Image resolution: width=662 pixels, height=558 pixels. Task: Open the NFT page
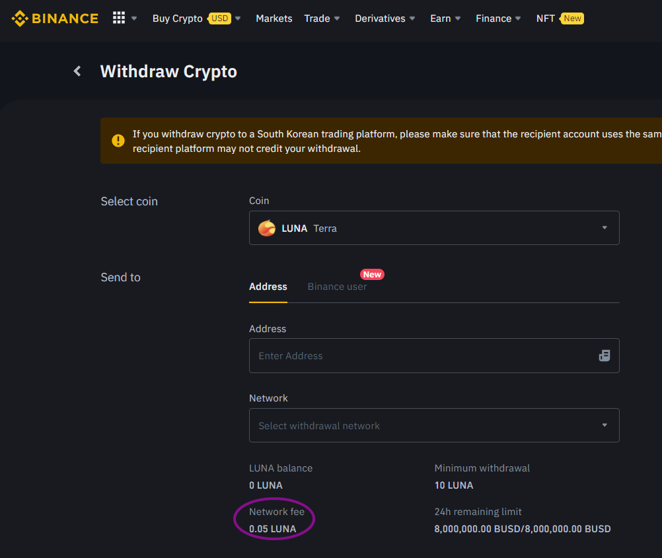545,18
